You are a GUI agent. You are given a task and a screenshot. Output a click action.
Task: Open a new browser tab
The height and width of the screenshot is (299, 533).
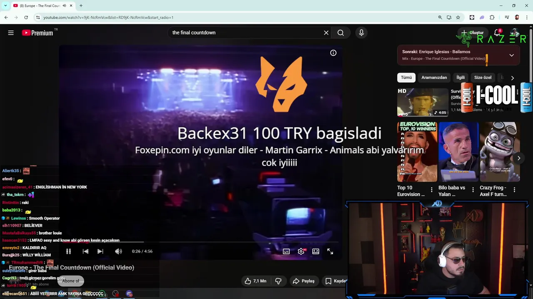81,6
